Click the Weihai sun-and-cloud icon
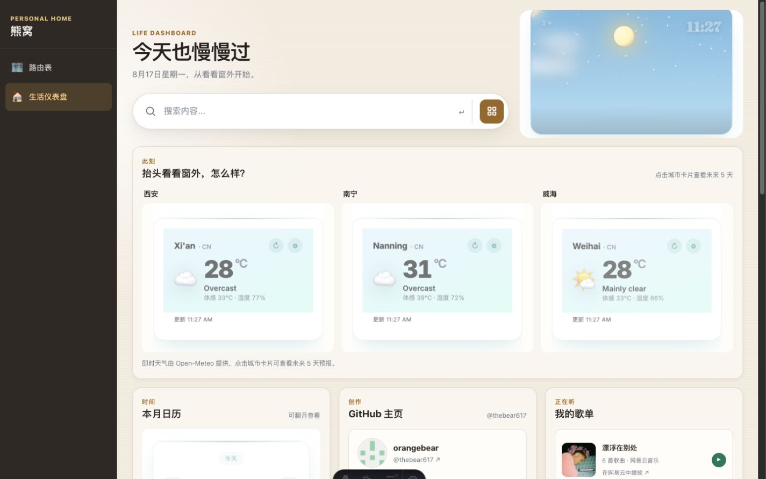This screenshot has height=479, width=766. pos(584,279)
